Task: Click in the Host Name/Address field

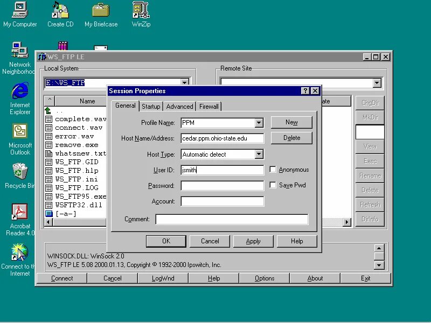Action: tap(222, 138)
